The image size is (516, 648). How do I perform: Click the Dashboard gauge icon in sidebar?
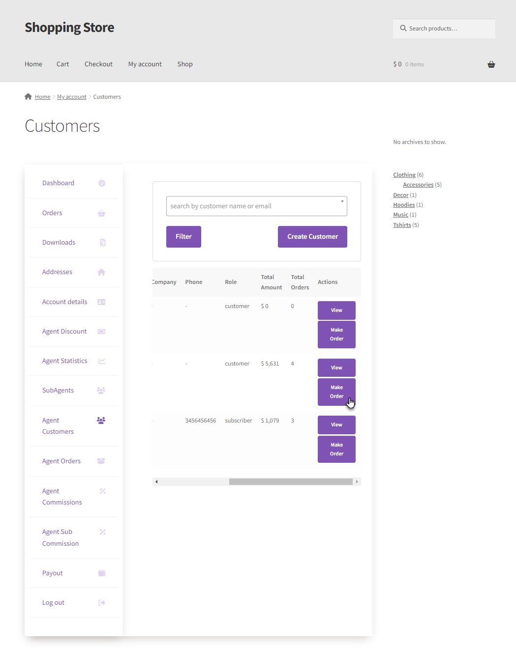tap(102, 183)
